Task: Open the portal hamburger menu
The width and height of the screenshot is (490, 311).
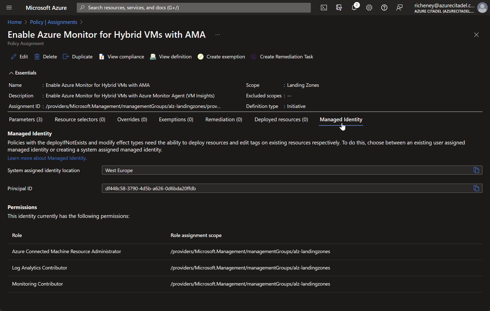Action: click(x=9, y=8)
